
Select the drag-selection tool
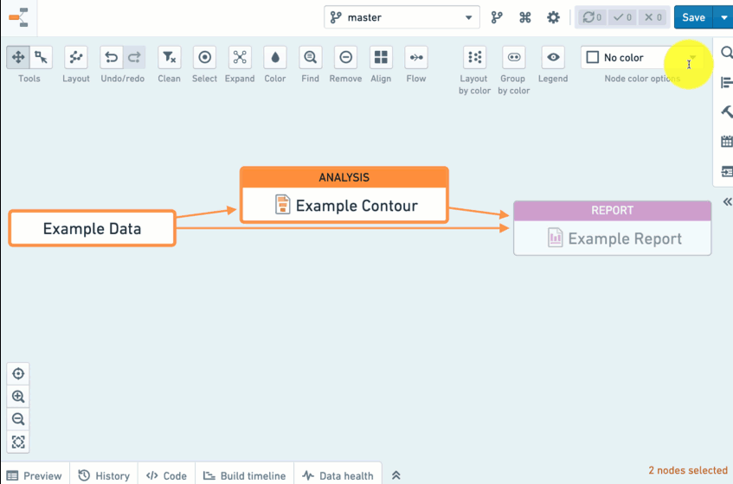coord(42,57)
